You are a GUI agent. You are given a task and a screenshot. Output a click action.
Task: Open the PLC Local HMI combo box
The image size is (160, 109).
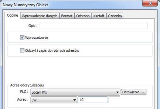[75, 92]
